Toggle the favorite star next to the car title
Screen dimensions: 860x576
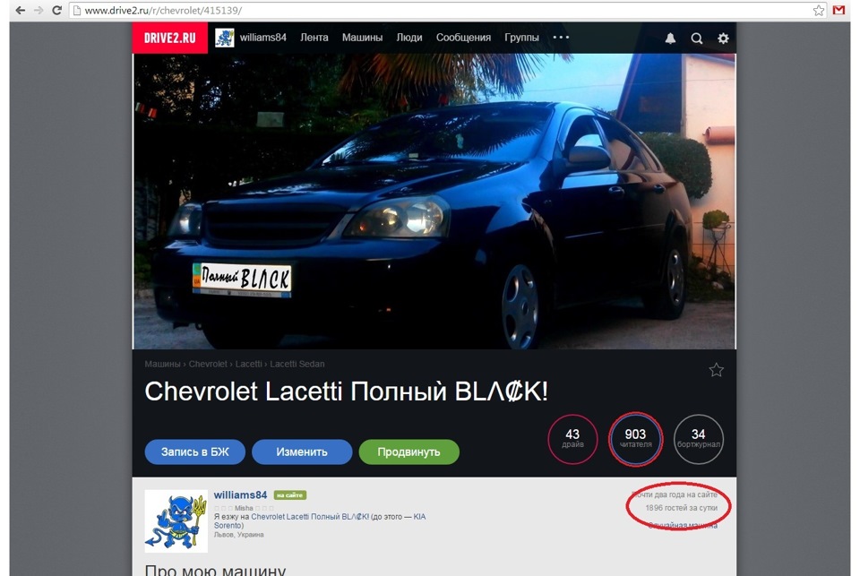pos(717,370)
